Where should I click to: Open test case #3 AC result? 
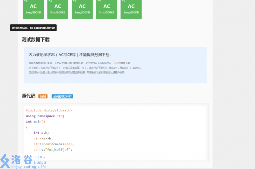point(82,9)
